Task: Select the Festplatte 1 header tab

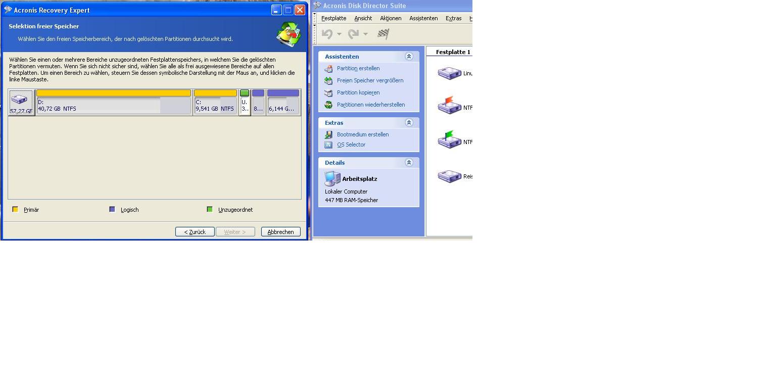Action: (453, 52)
